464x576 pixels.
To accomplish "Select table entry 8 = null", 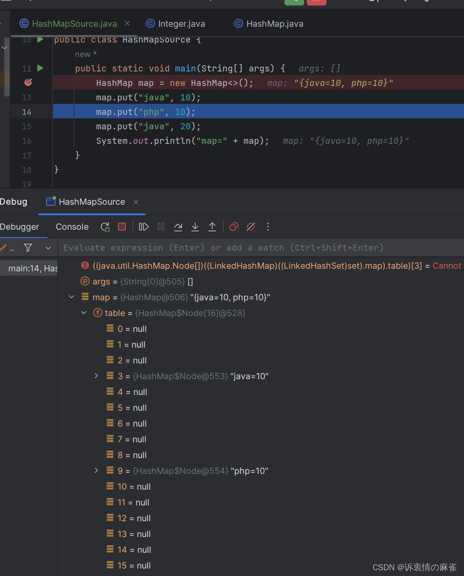I will coord(261,455).
